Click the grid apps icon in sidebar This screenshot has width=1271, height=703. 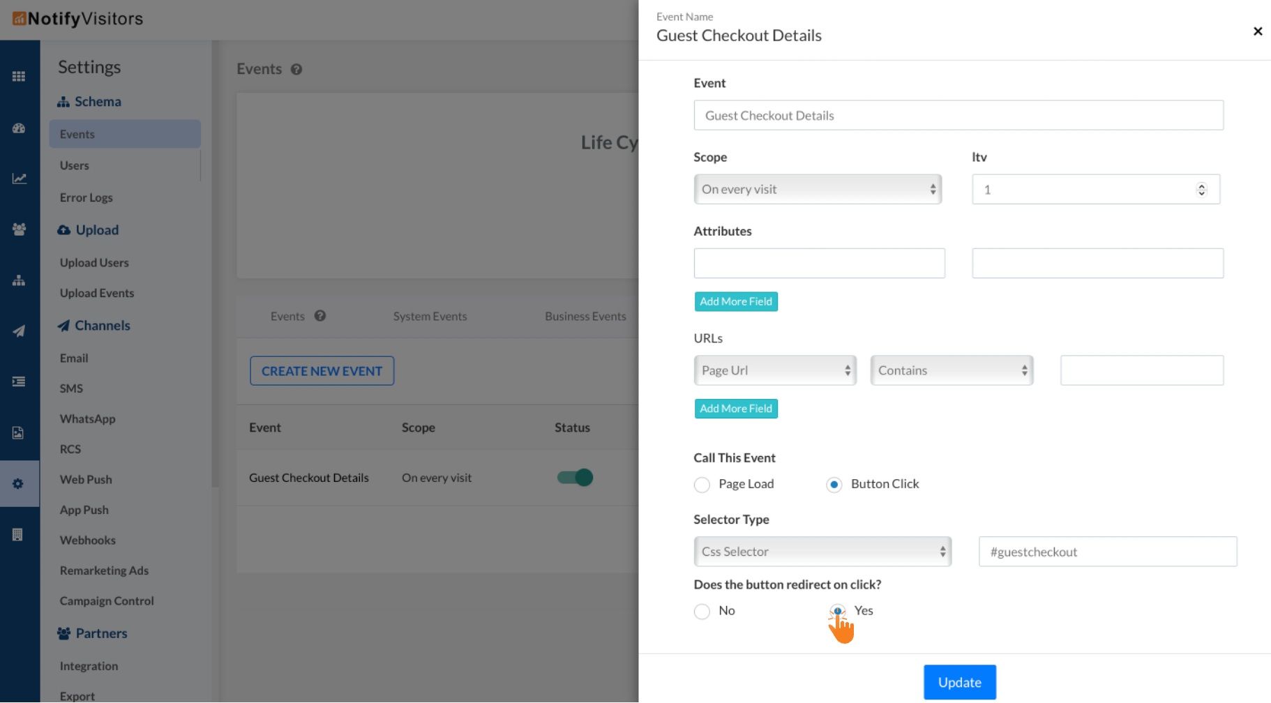[19, 77]
